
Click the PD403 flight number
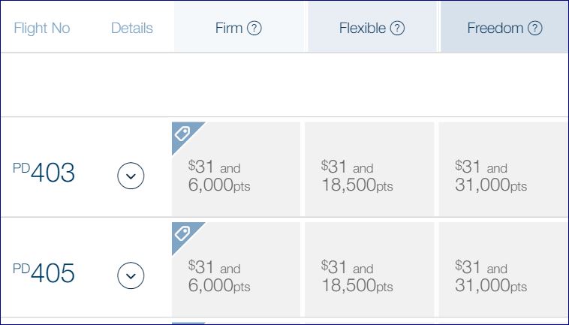click(44, 173)
